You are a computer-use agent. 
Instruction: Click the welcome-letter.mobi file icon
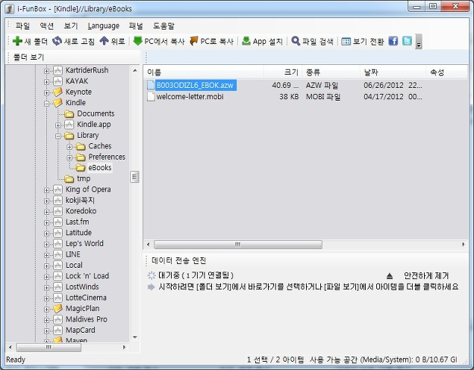click(x=151, y=96)
